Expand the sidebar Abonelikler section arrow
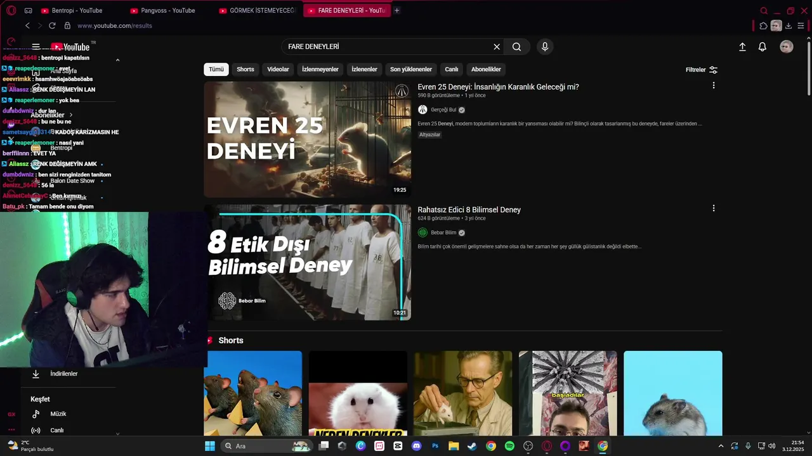 (71, 115)
